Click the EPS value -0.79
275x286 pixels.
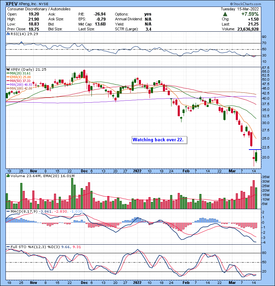tap(101, 19)
